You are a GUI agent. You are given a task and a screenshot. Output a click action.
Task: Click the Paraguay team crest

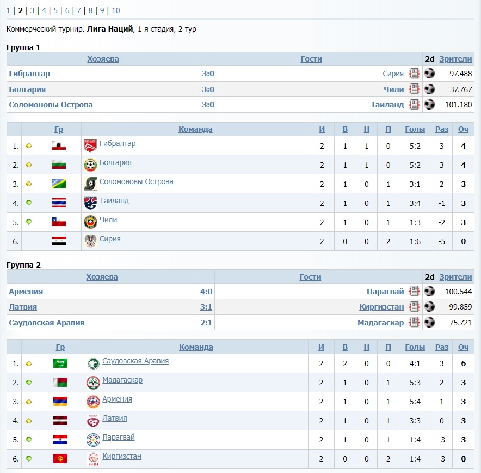click(x=93, y=440)
